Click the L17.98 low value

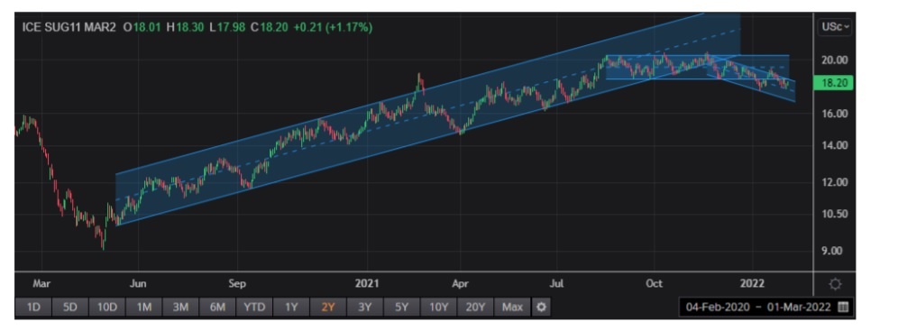point(228,27)
